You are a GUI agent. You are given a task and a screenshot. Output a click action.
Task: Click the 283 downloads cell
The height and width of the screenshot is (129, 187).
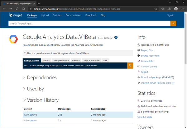click(60, 115)
